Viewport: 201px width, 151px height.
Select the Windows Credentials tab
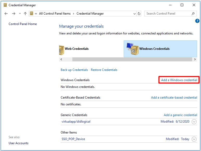pos(154,49)
